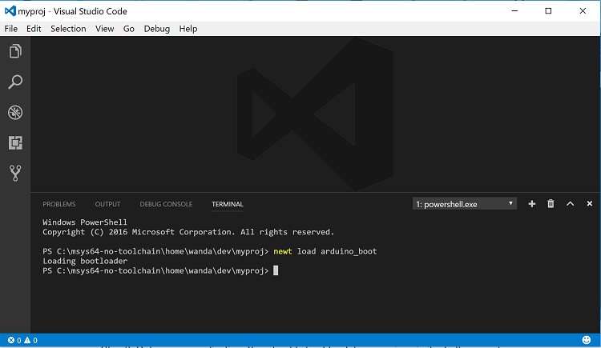Screen dimensions: 601x348
Task: Open the File menu
Action: tap(10, 29)
